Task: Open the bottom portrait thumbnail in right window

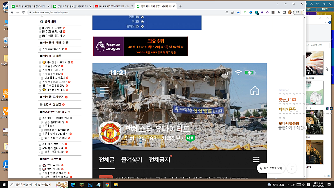Action: [315, 152]
